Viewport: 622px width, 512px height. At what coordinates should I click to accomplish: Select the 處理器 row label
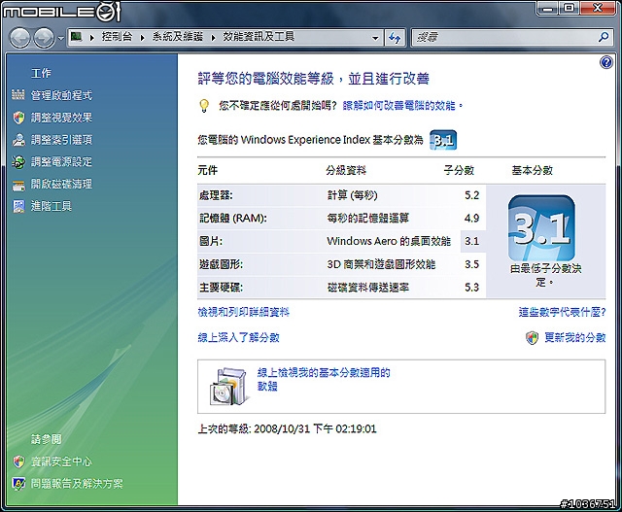216,195
